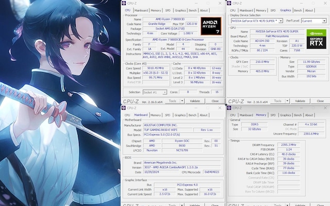Click the Multiplier value x50.25
Viewport: 330px width, 206px height.
(156, 73)
